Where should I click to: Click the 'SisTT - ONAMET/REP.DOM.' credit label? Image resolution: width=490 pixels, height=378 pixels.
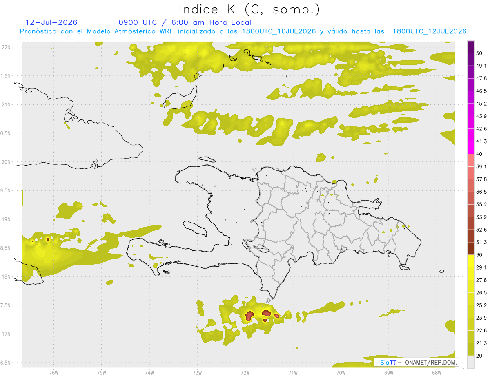416,362
